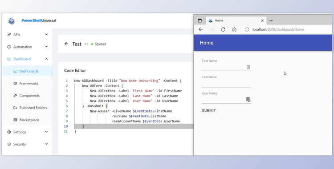Click the autofill icon in First Name field
This screenshot has width=334, height=169.
tap(248, 67)
